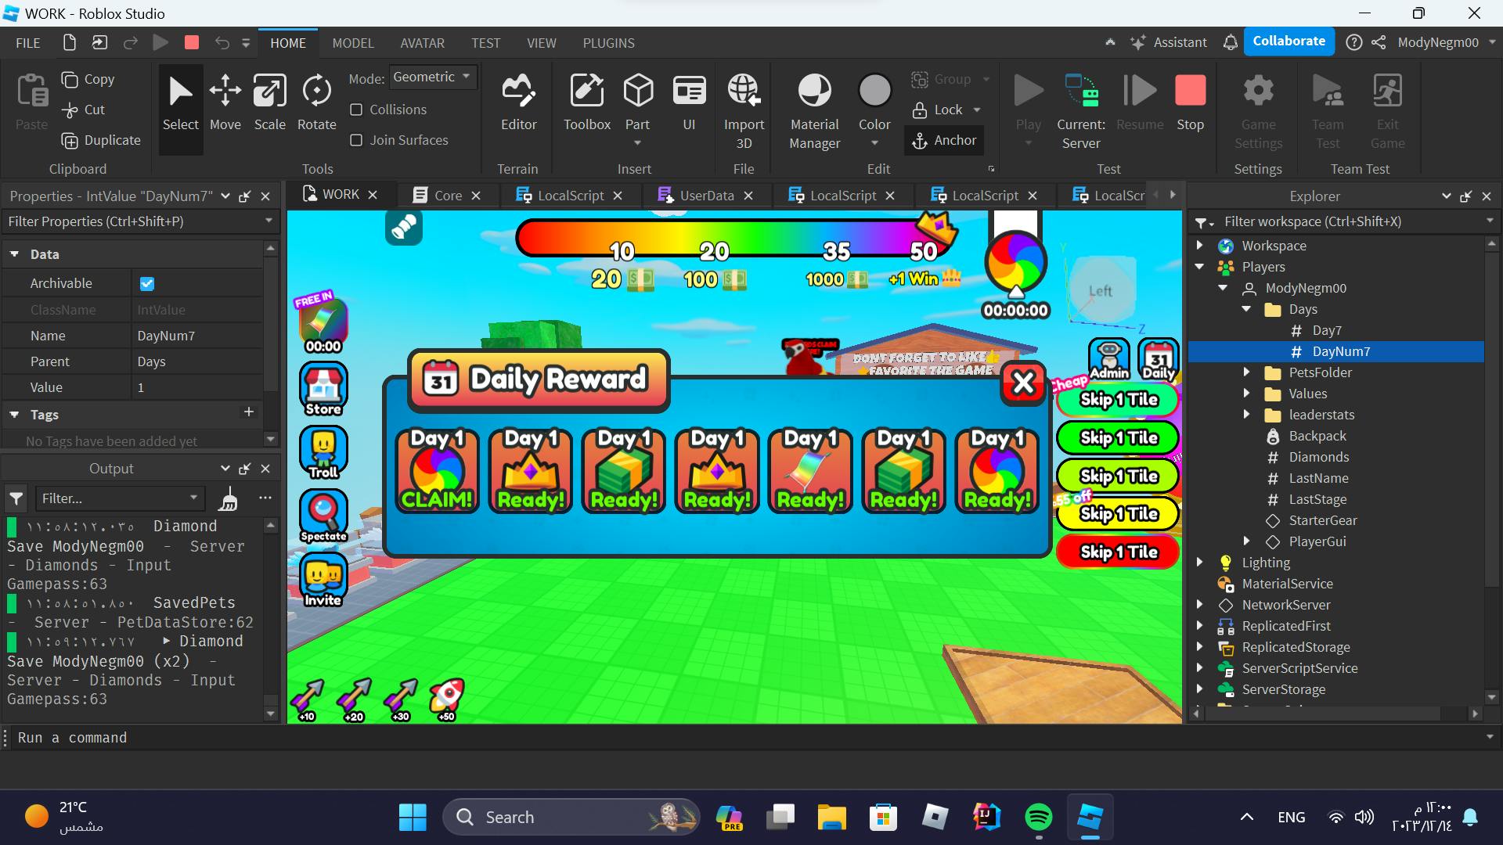
Task: Switch to the MODEL ribbon tab
Action: pos(352,43)
